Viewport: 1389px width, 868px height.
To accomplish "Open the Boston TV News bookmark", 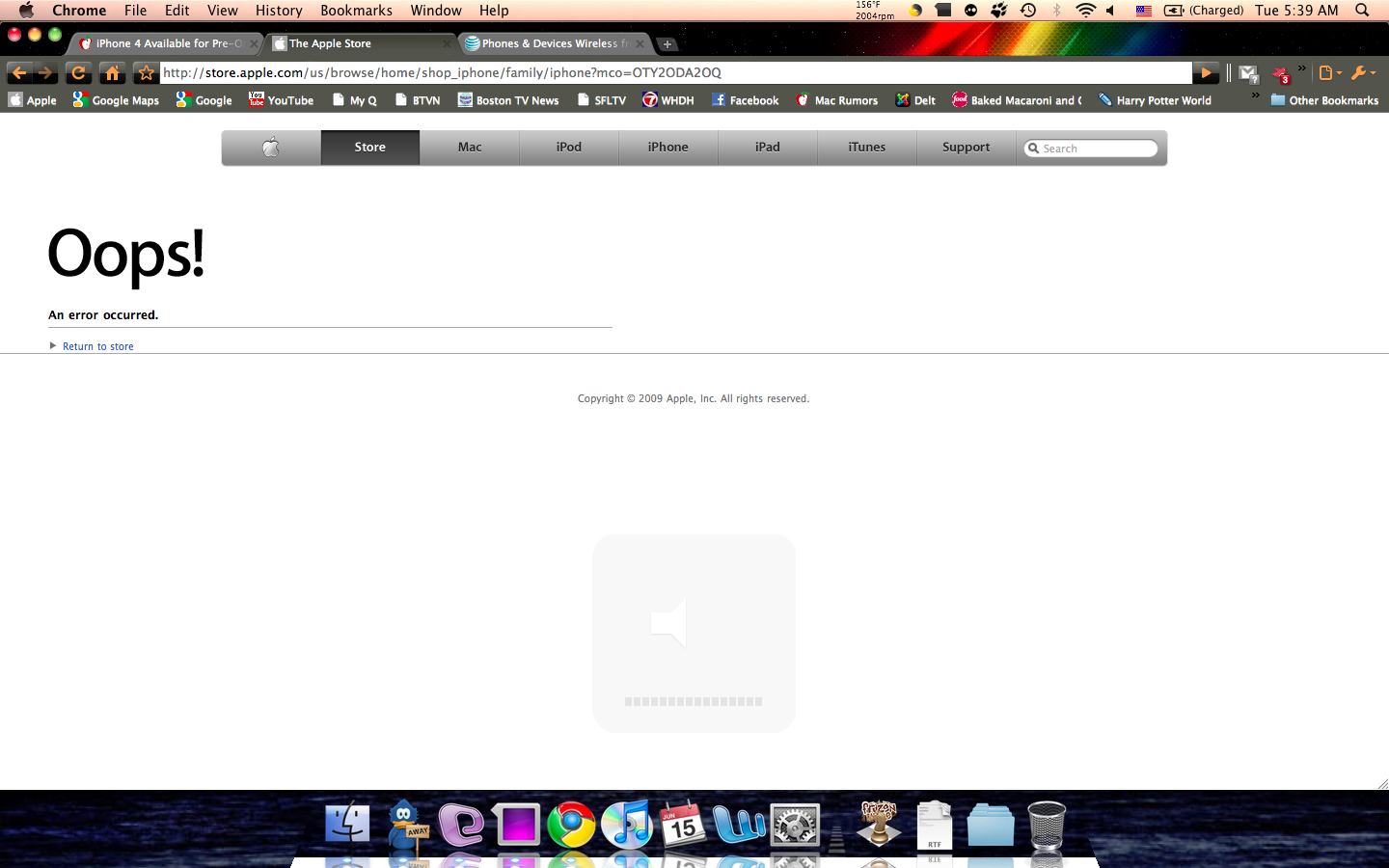I will (508, 100).
